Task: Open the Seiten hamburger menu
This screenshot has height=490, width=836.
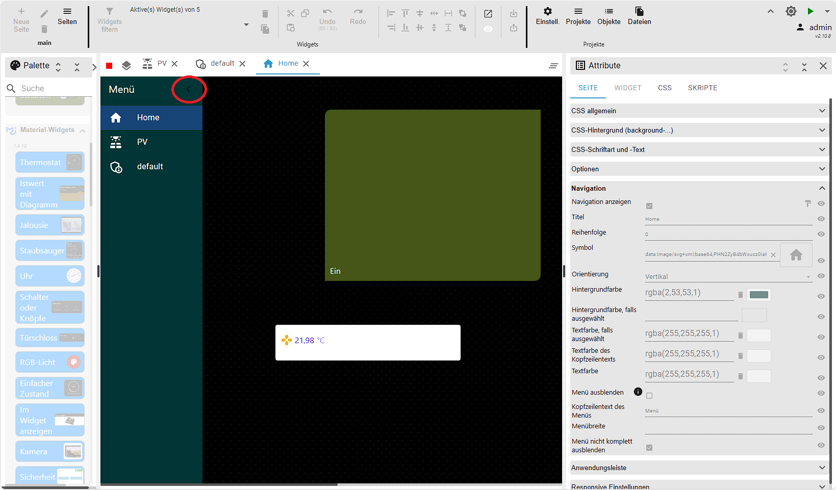Action: tap(67, 11)
